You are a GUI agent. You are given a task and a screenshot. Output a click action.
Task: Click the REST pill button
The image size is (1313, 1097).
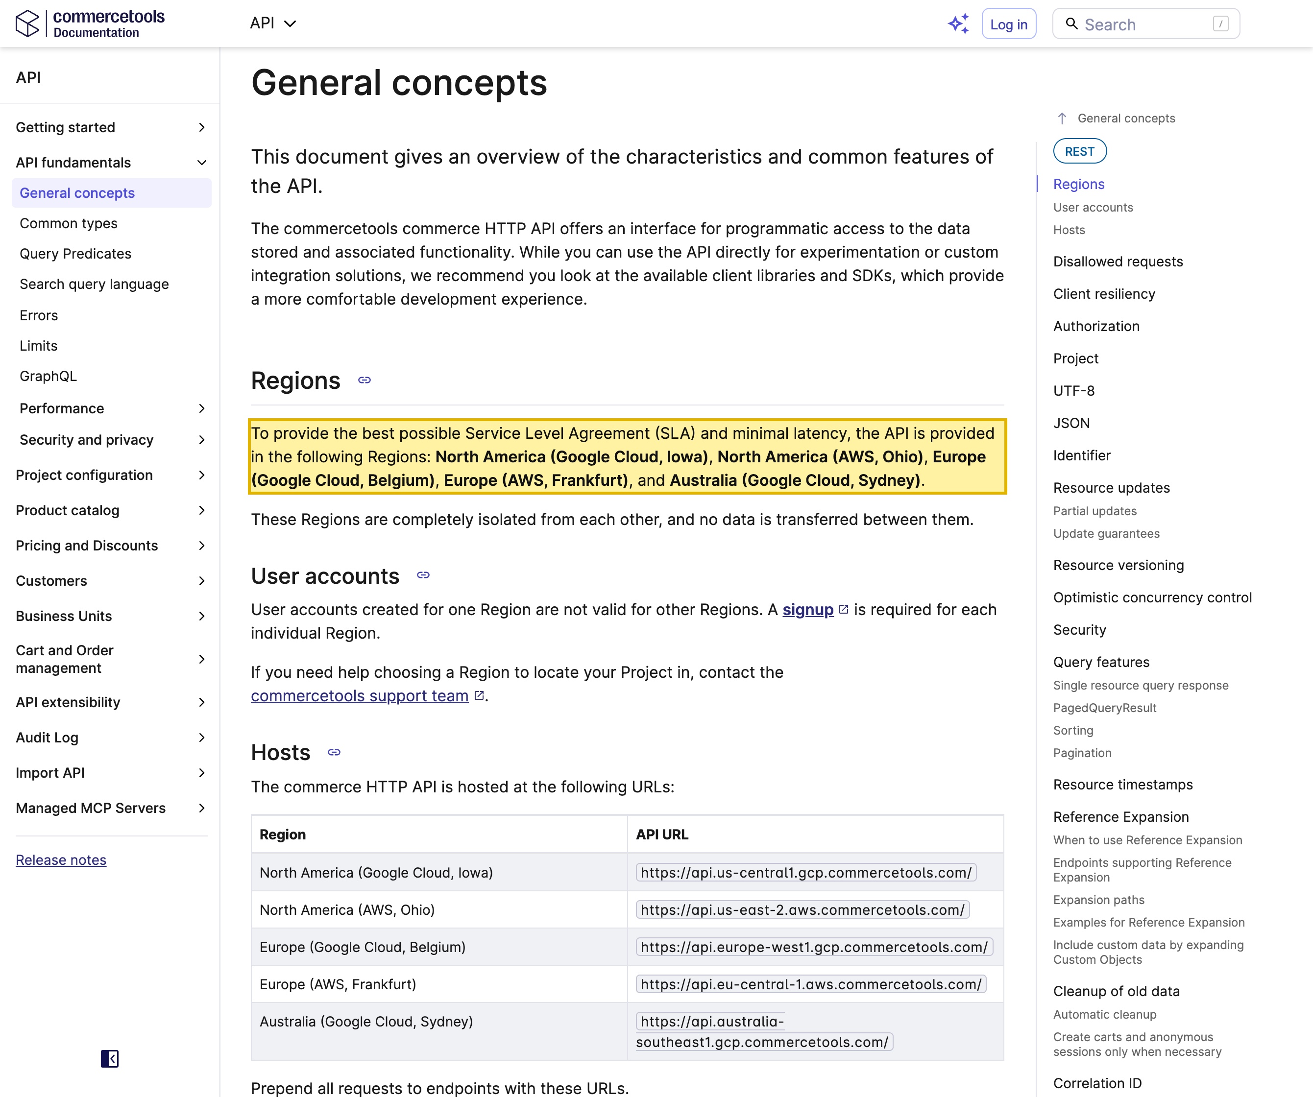(1079, 151)
